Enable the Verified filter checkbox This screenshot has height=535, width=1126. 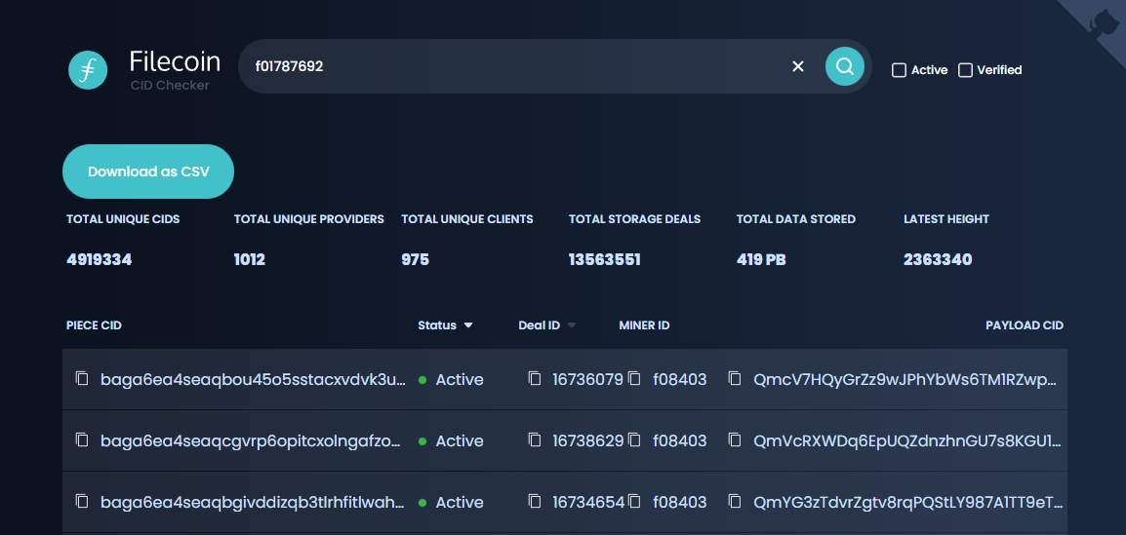click(x=966, y=70)
